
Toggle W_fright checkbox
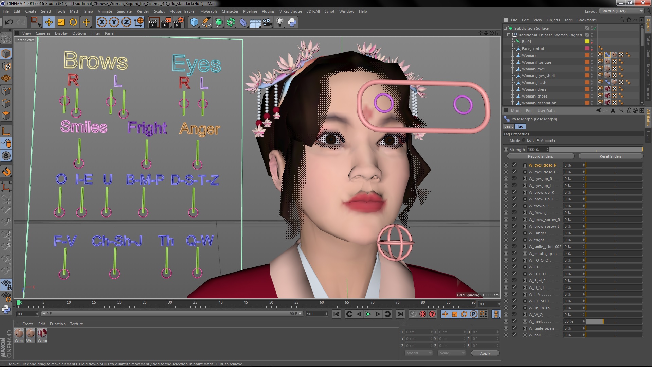(514, 240)
